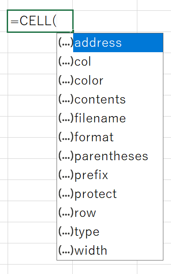Choose row from the suggestions
This screenshot has height=274, width=171.
coord(110,213)
